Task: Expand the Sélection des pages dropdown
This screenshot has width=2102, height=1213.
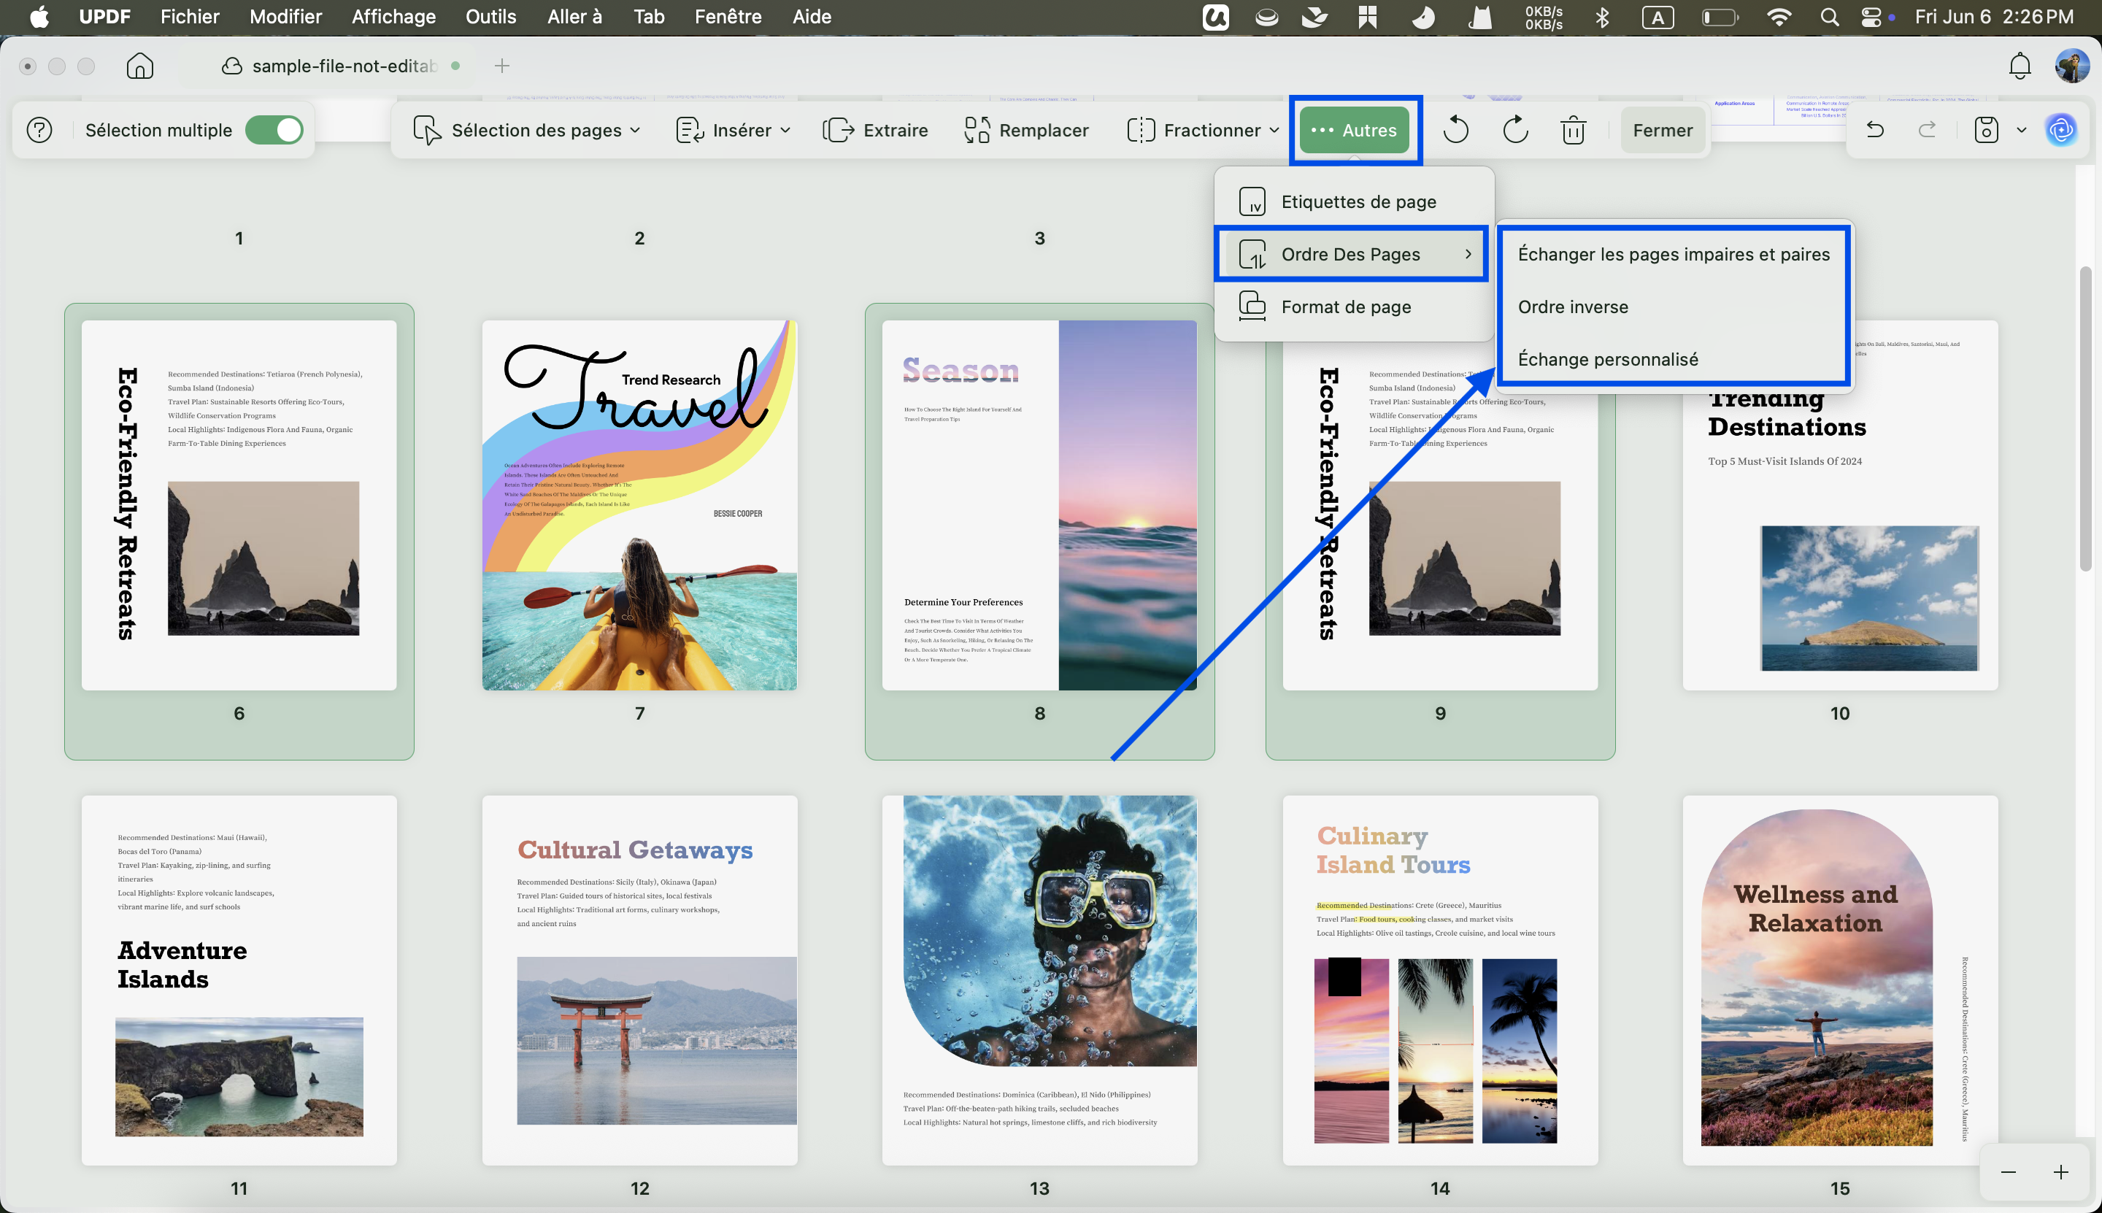Action: click(528, 130)
